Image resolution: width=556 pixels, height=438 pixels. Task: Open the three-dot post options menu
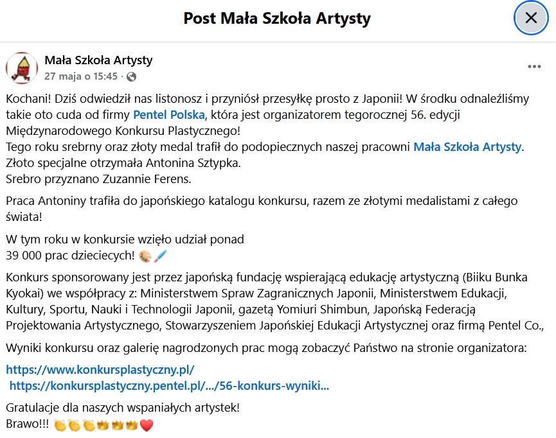[534, 67]
